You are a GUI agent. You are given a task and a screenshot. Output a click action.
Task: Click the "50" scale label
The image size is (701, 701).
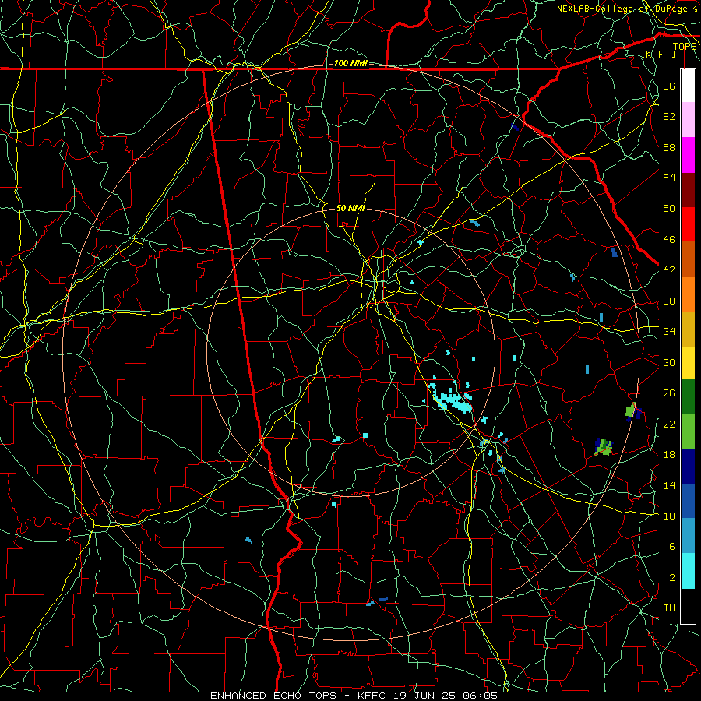(x=669, y=209)
